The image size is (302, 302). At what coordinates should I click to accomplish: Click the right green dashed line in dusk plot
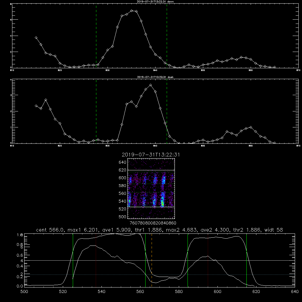tap(167, 111)
